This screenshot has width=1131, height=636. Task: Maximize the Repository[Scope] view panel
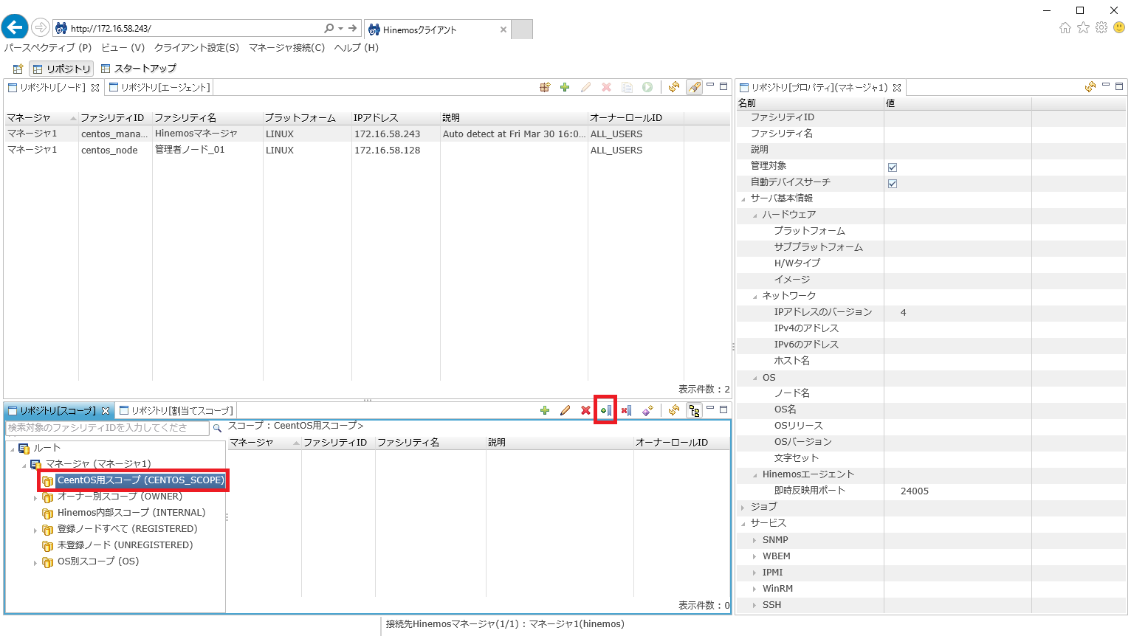tap(723, 409)
